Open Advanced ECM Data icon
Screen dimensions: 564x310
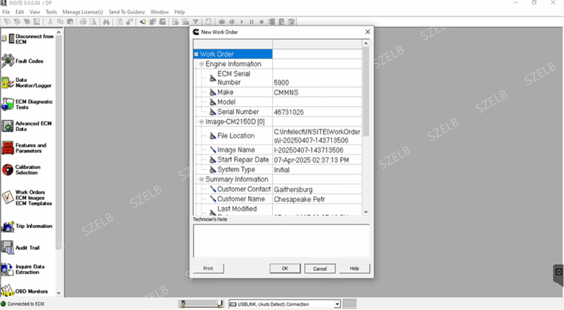tap(7, 126)
